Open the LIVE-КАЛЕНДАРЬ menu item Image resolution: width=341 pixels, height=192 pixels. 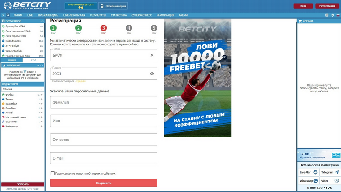coord(48,15)
